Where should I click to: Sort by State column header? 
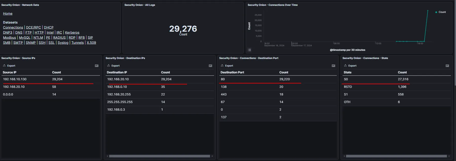pyautogui.click(x=348, y=72)
